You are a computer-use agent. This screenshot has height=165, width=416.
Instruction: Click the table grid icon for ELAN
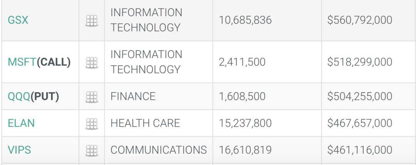coord(92,124)
